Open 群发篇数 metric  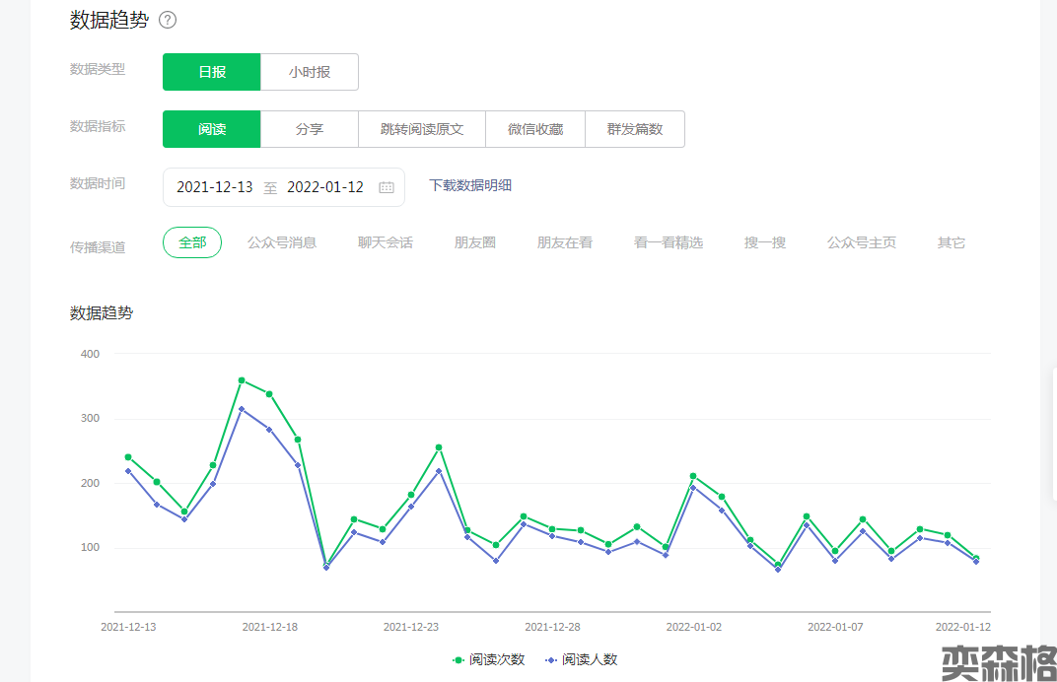635,129
